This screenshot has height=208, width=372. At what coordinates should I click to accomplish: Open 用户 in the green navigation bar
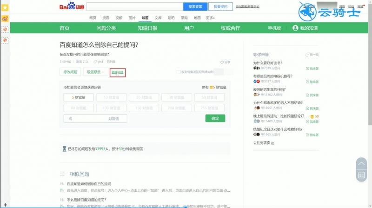(189, 28)
